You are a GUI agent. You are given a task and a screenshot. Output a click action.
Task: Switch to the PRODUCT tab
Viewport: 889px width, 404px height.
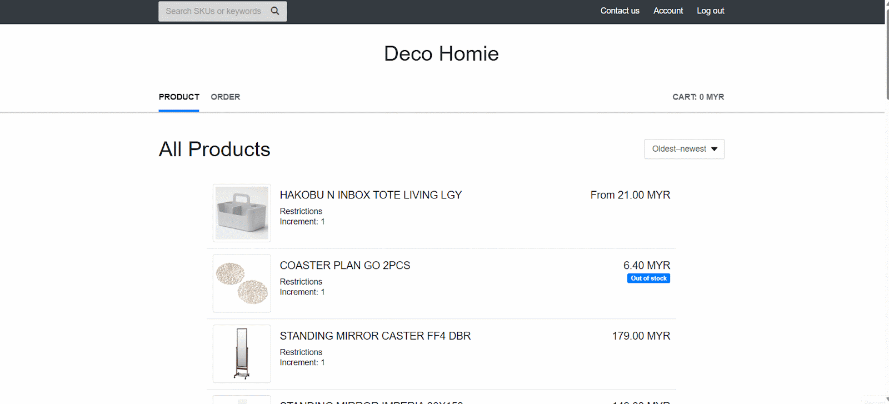(x=179, y=97)
